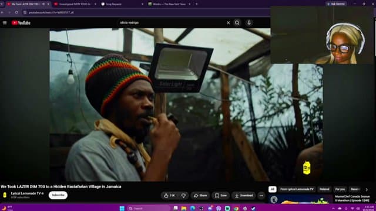Open the site information icon in address bar
Viewport: 376px width, 211px height.
pos(25,12)
